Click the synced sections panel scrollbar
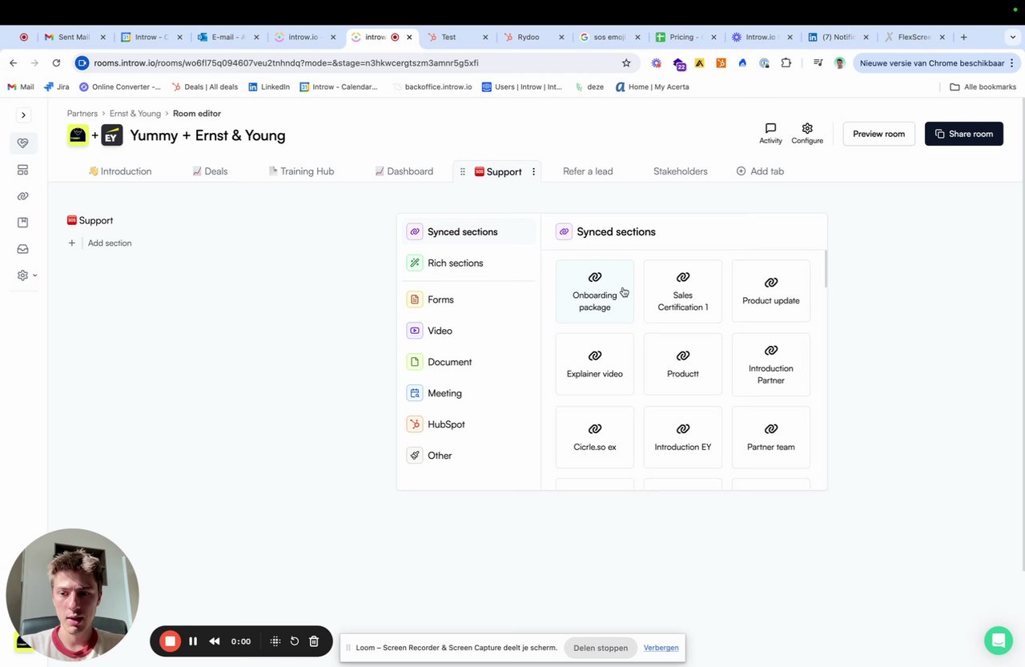Viewport: 1025px width, 667px height. coord(825,269)
